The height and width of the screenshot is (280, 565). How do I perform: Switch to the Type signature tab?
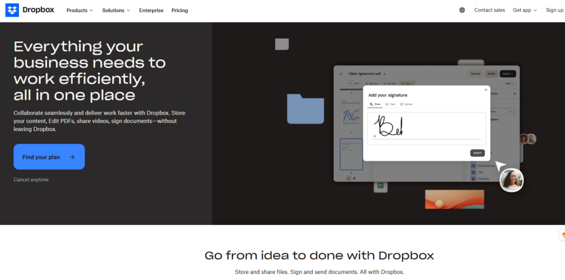click(390, 104)
